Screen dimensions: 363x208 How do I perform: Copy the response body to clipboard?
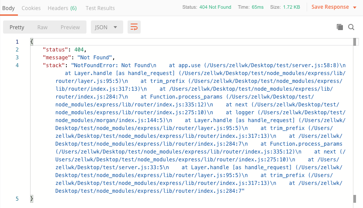(x=340, y=27)
